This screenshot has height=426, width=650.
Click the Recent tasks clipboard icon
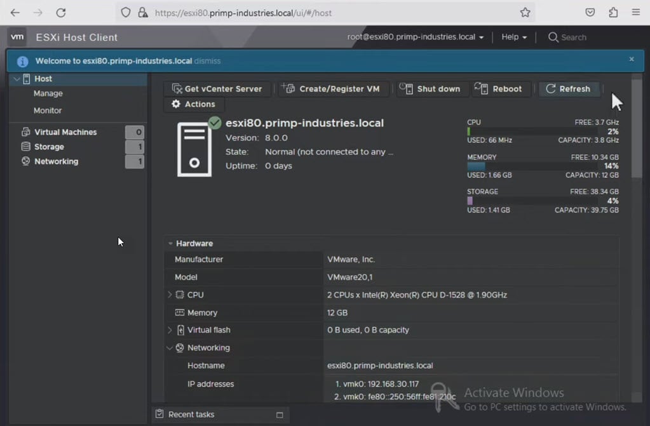point(159,413)
